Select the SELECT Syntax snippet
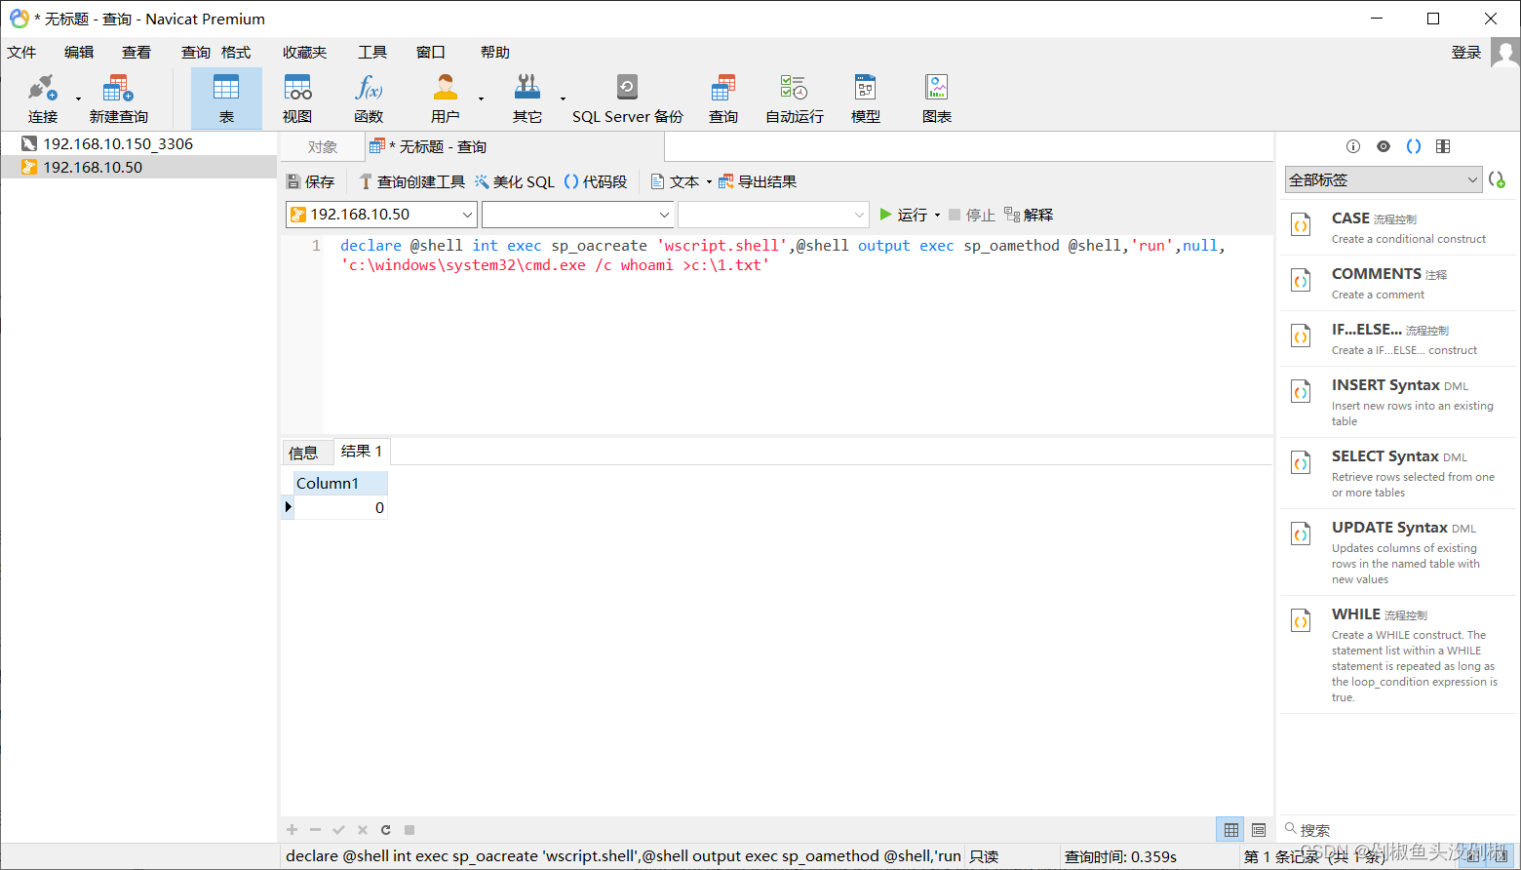1521x870 pixels. 1398,473
